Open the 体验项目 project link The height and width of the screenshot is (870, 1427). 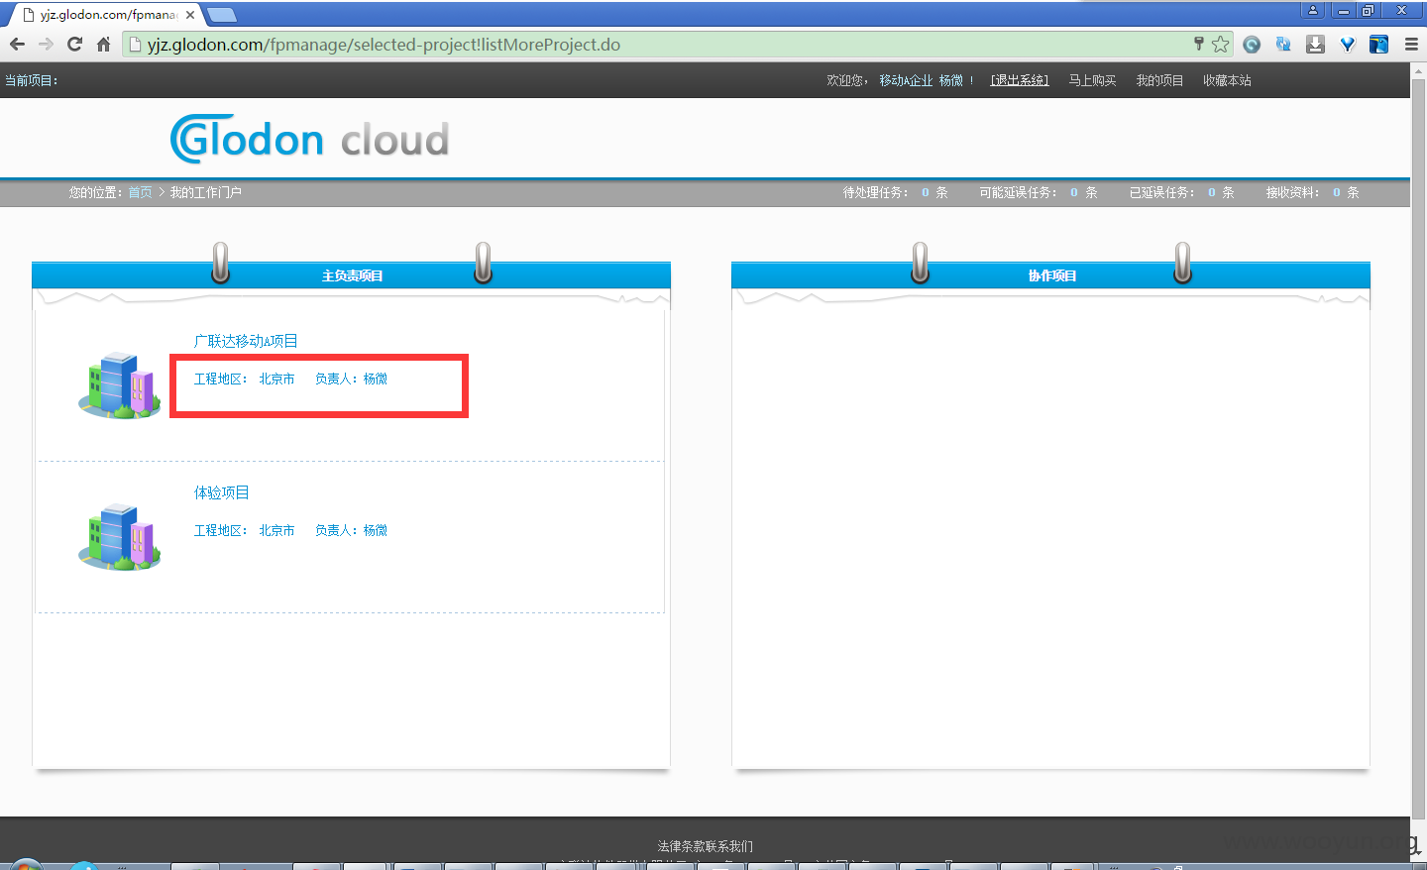(221, 492)
